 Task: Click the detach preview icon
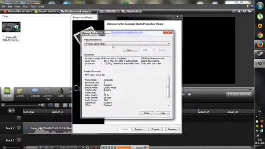(x=250, y=11)
